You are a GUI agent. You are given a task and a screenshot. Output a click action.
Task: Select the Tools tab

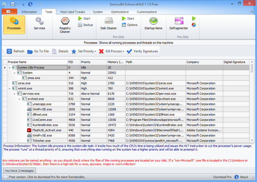(49, 12)
